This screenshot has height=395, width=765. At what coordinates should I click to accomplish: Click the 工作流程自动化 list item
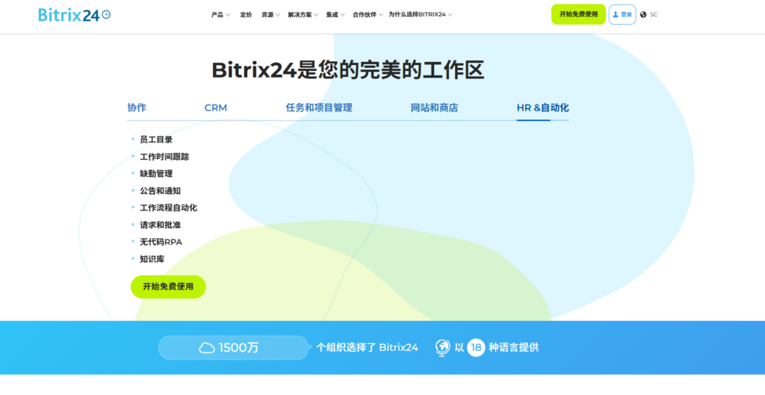[x=168, y=208]
